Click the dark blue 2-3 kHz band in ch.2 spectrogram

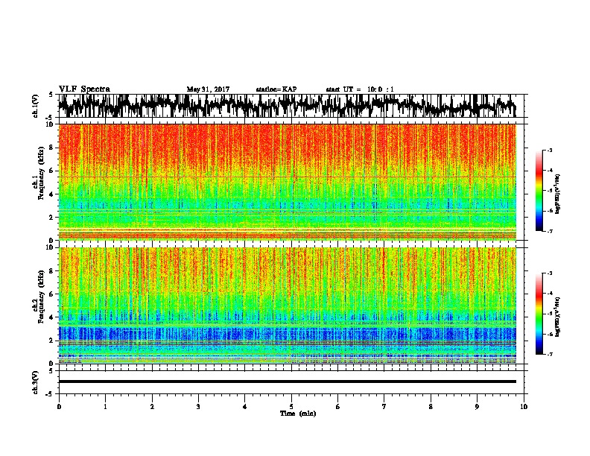tap(288, 333)
